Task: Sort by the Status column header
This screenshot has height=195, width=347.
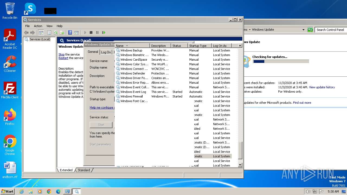Action: (179, 46)
